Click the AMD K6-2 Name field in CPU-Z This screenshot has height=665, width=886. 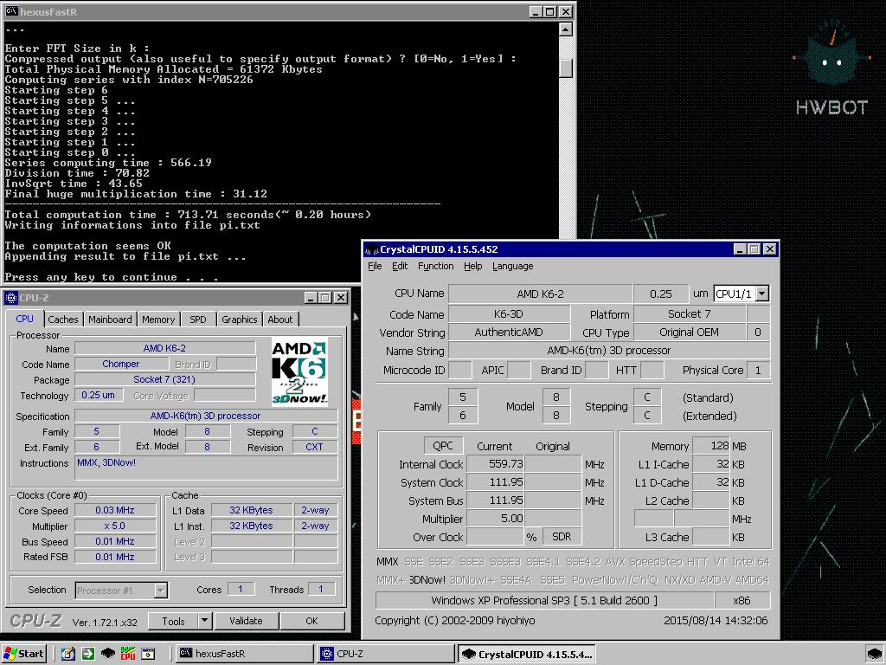164,348
